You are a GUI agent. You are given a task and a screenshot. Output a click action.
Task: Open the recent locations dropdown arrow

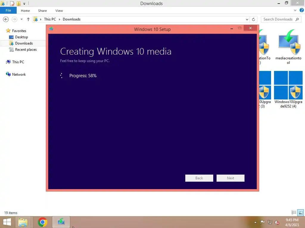pyautogui.click(x=21, y=19)
